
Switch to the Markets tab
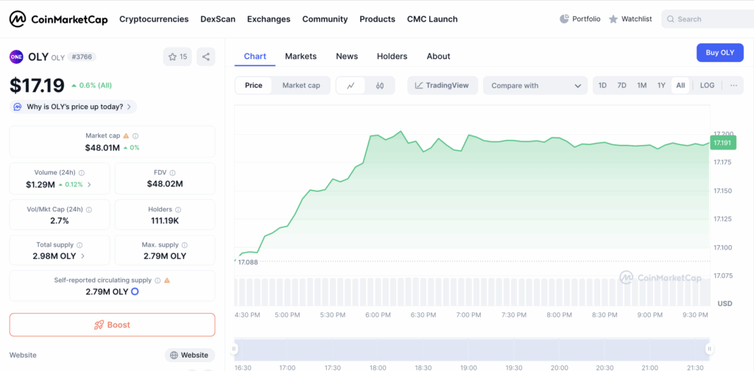point(300,56)
